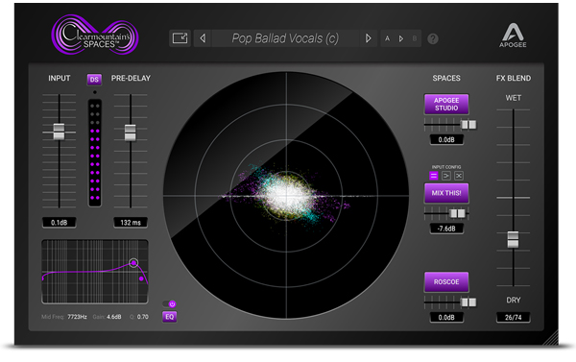Click the 132 ms pre-delay value field
Screen dimensions: 576x362
pos(131,223)
